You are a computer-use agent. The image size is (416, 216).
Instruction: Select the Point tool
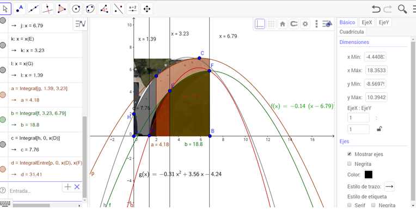(x=20, y=9)
